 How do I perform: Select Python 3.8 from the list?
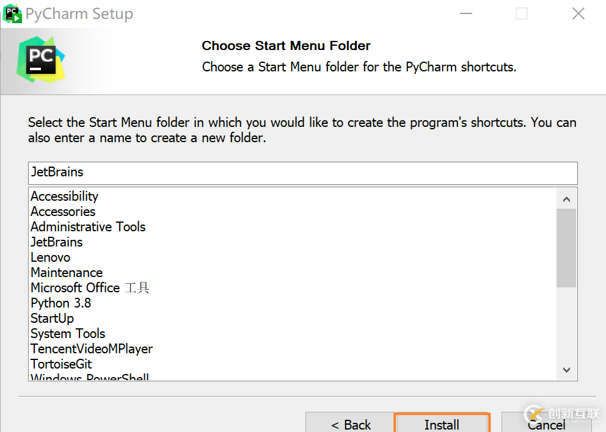[60, 303]
